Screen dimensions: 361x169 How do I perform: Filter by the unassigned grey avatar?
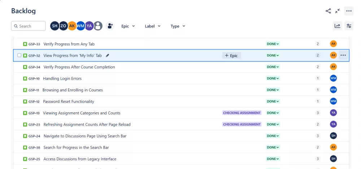98,26
